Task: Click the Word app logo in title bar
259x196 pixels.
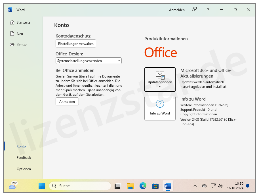Action: tap(10, 10)
